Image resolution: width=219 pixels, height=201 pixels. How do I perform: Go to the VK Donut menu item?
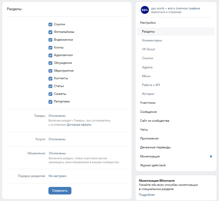pyautogui.click(x=148, y=49)
